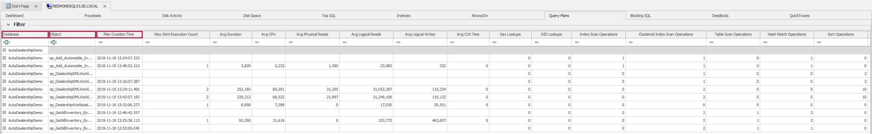
Task: Click the Plan Creation Time equals filter icon
Action: [100, 42]
